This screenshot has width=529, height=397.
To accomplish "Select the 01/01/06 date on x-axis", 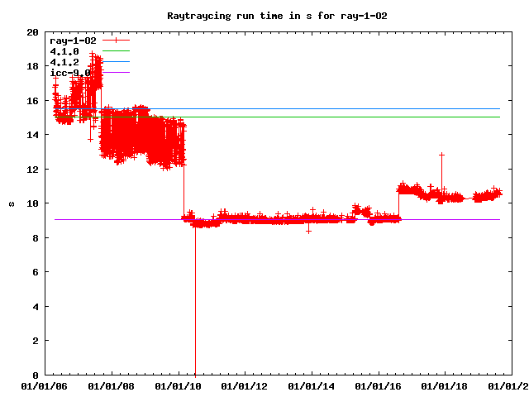I will click(x=45, y=385).
